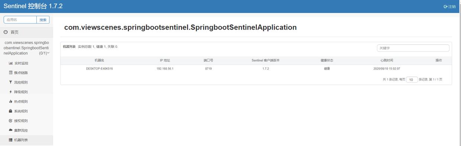The height and width of the screenshot is (146, 461).
Task: Focus the 应用名 search field
Action: (20, 20)
